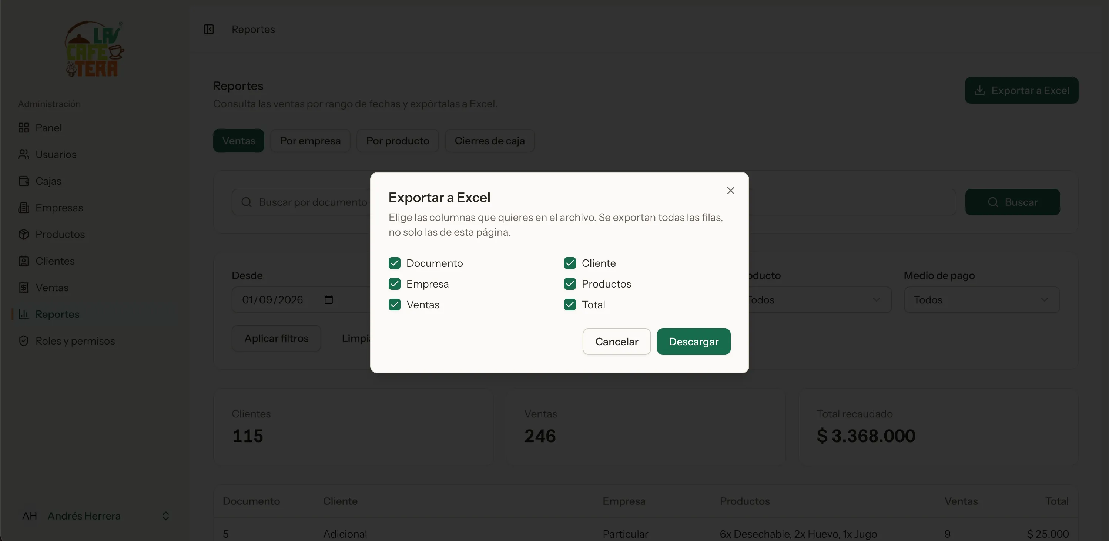Open the Medio de pago dropdown

982,300
